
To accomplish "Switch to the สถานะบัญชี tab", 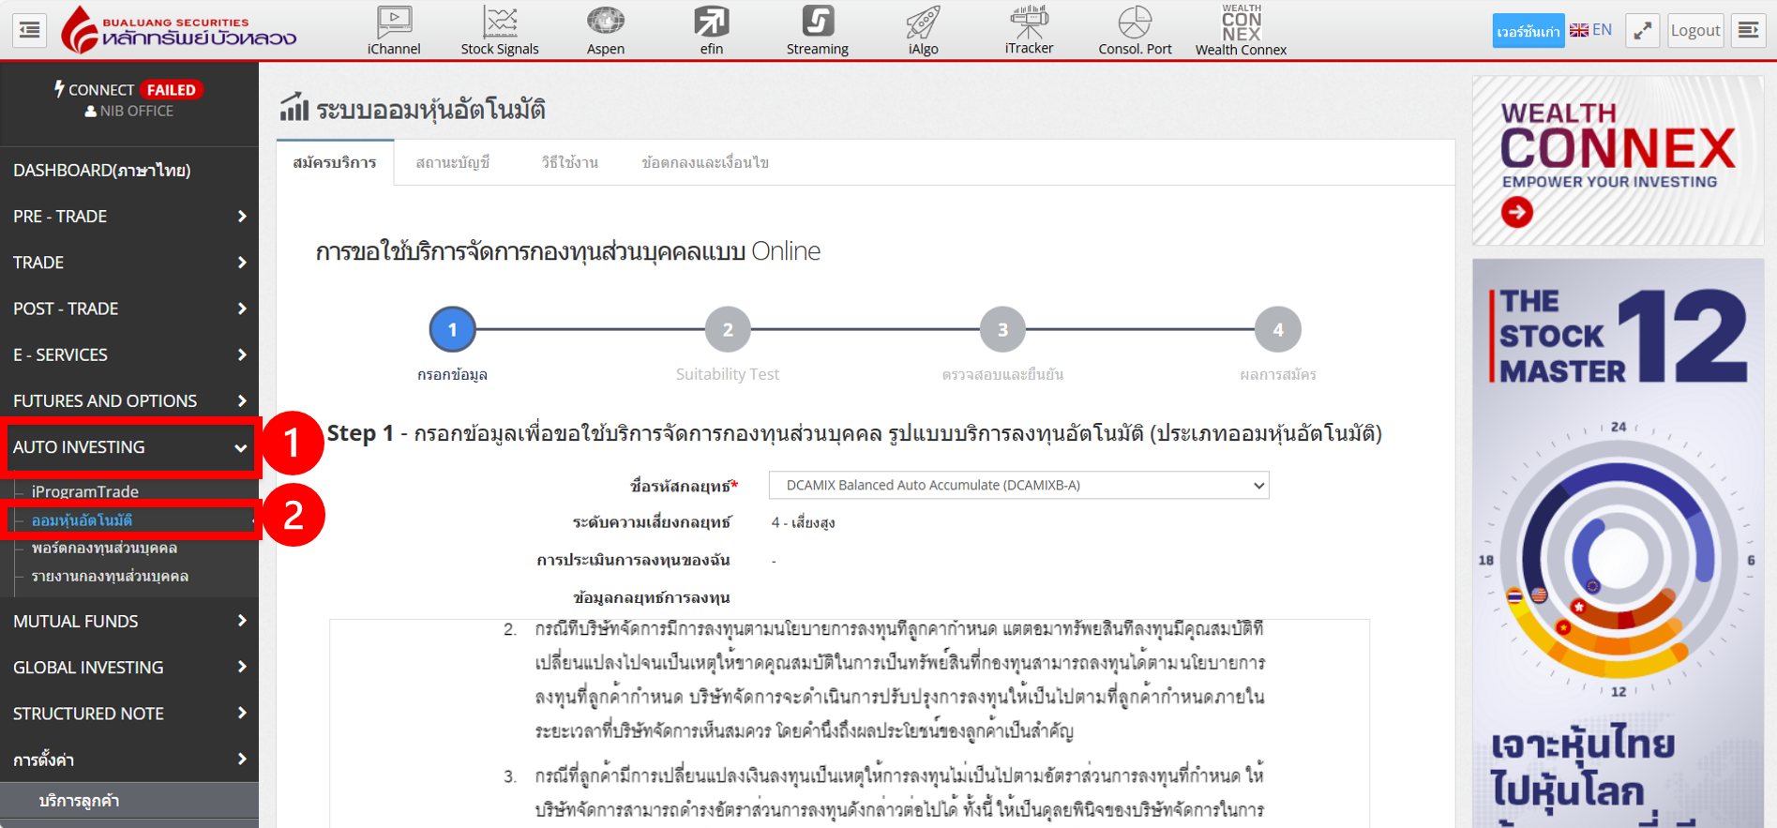I will pos(453,163).
